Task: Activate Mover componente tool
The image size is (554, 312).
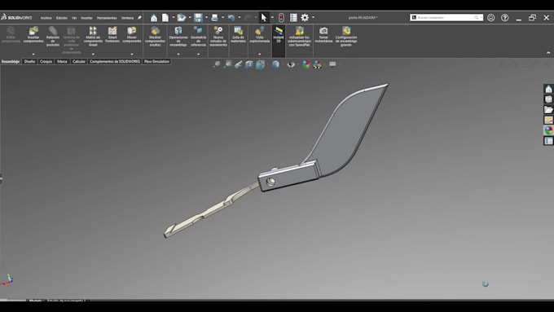Action: [132, 35]
